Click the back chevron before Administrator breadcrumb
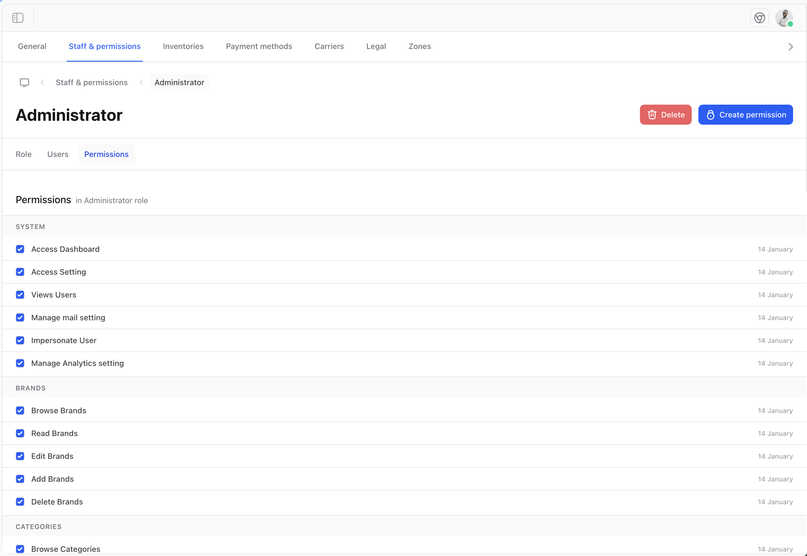This screenshot has height=556, width=807. [x=141, y=83]
